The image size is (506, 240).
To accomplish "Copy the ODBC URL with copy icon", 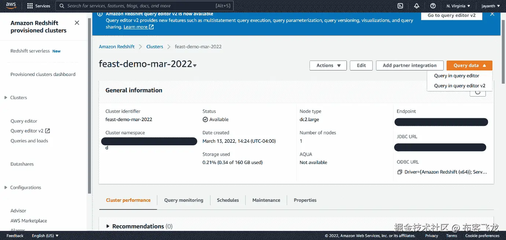I will click(x=400, y=172).
